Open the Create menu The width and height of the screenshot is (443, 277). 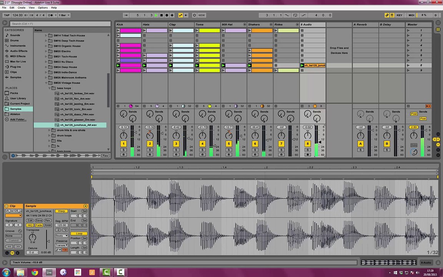(x=22, y=8)
